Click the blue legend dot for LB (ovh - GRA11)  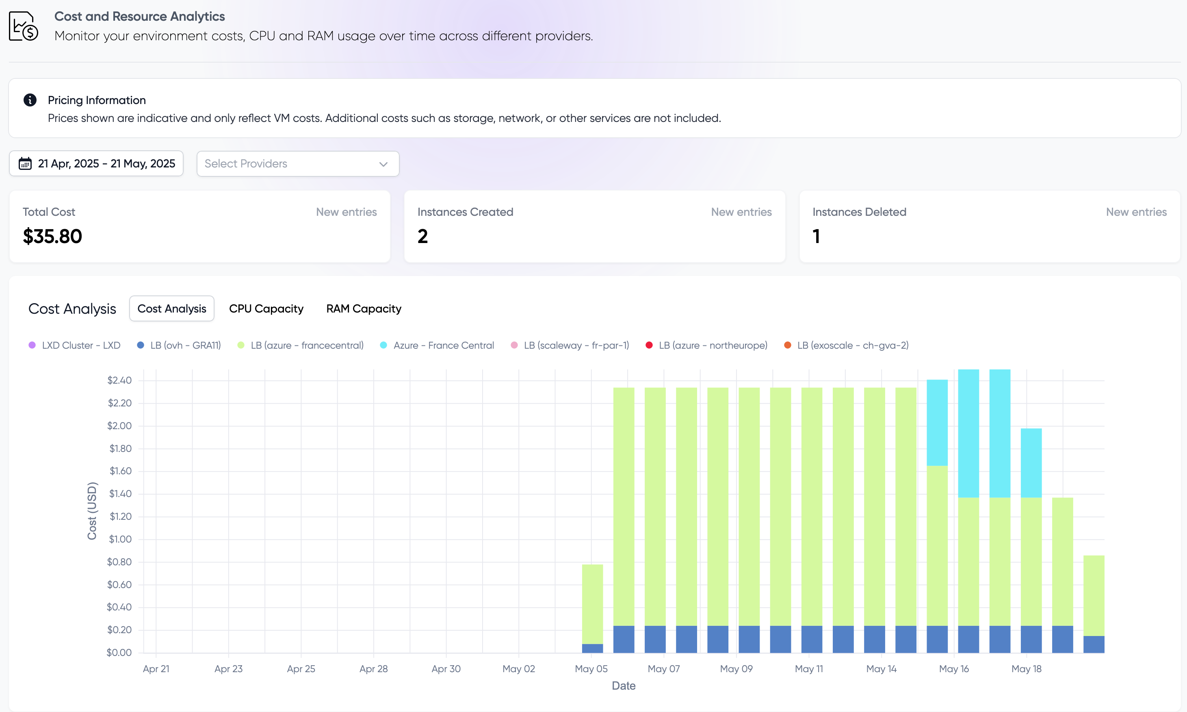tap(140, 345)
